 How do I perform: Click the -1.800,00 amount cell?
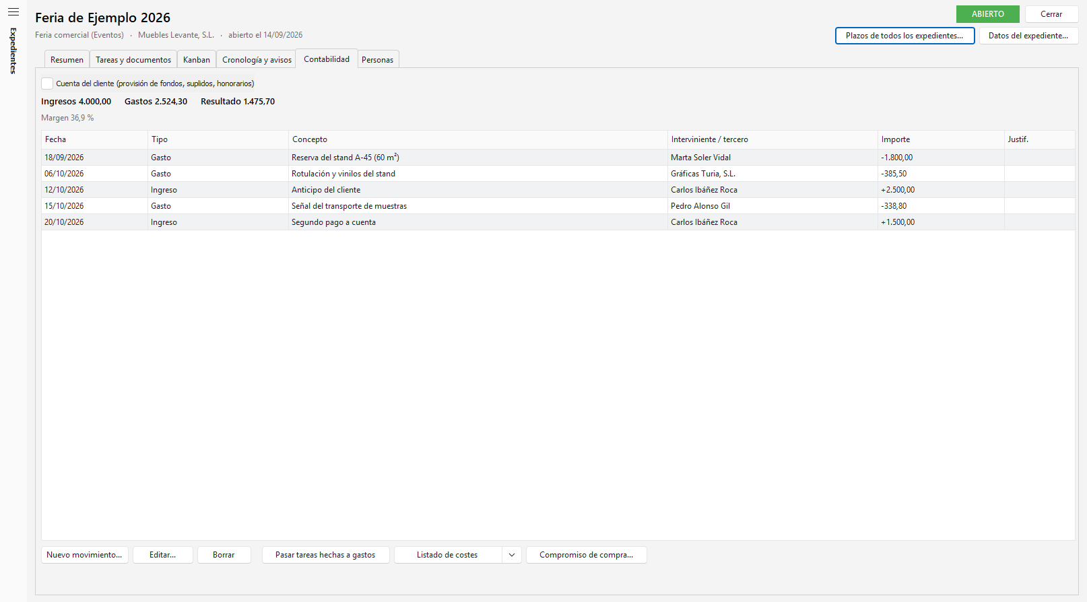click(941, 158)
